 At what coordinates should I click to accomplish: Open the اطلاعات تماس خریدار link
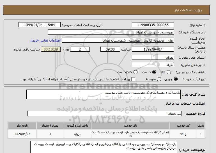(45, 40)
